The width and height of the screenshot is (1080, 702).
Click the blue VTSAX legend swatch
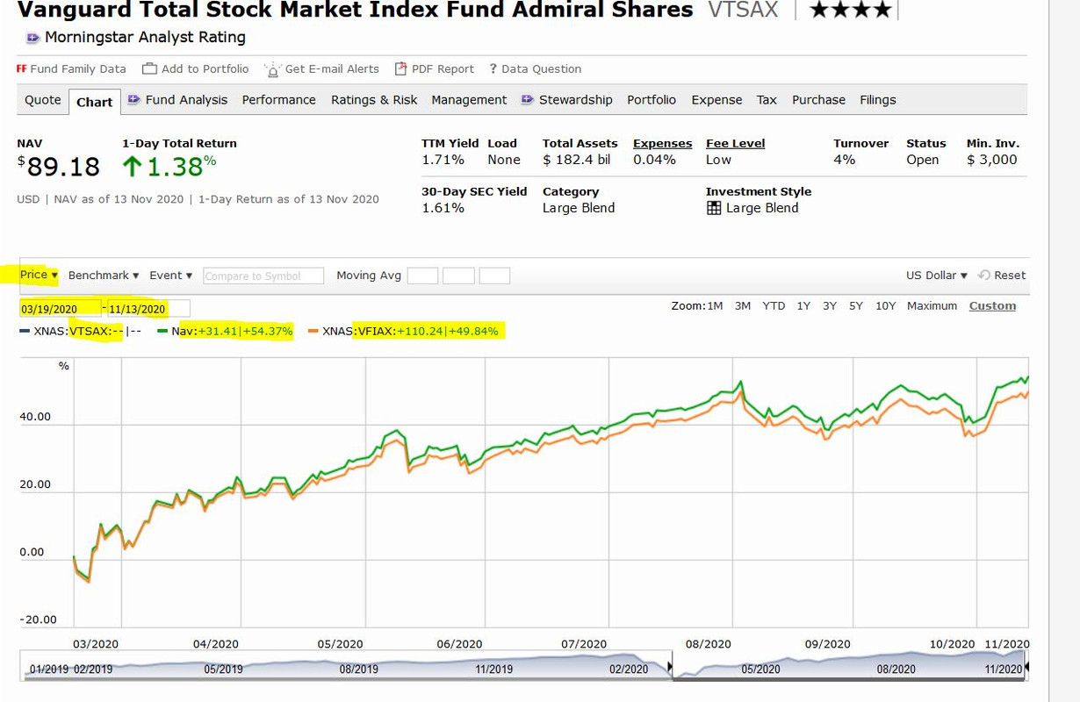(x=25, y=332)
